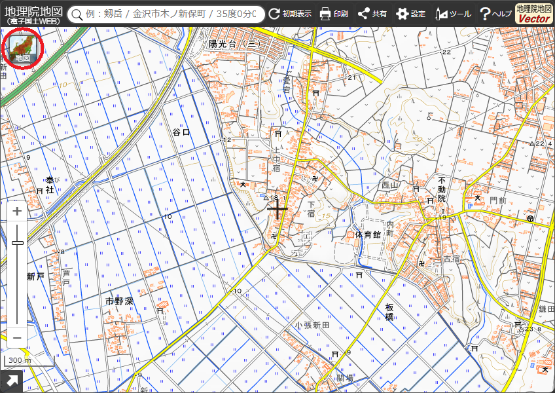This screenshot has width=555, height=393.
Task: Open the 印刷 print option
Action: tap(334, 14)
